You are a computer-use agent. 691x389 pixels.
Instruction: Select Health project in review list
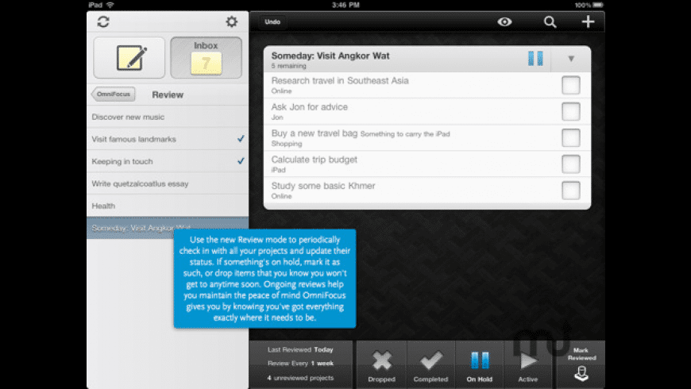coord(168,206)
